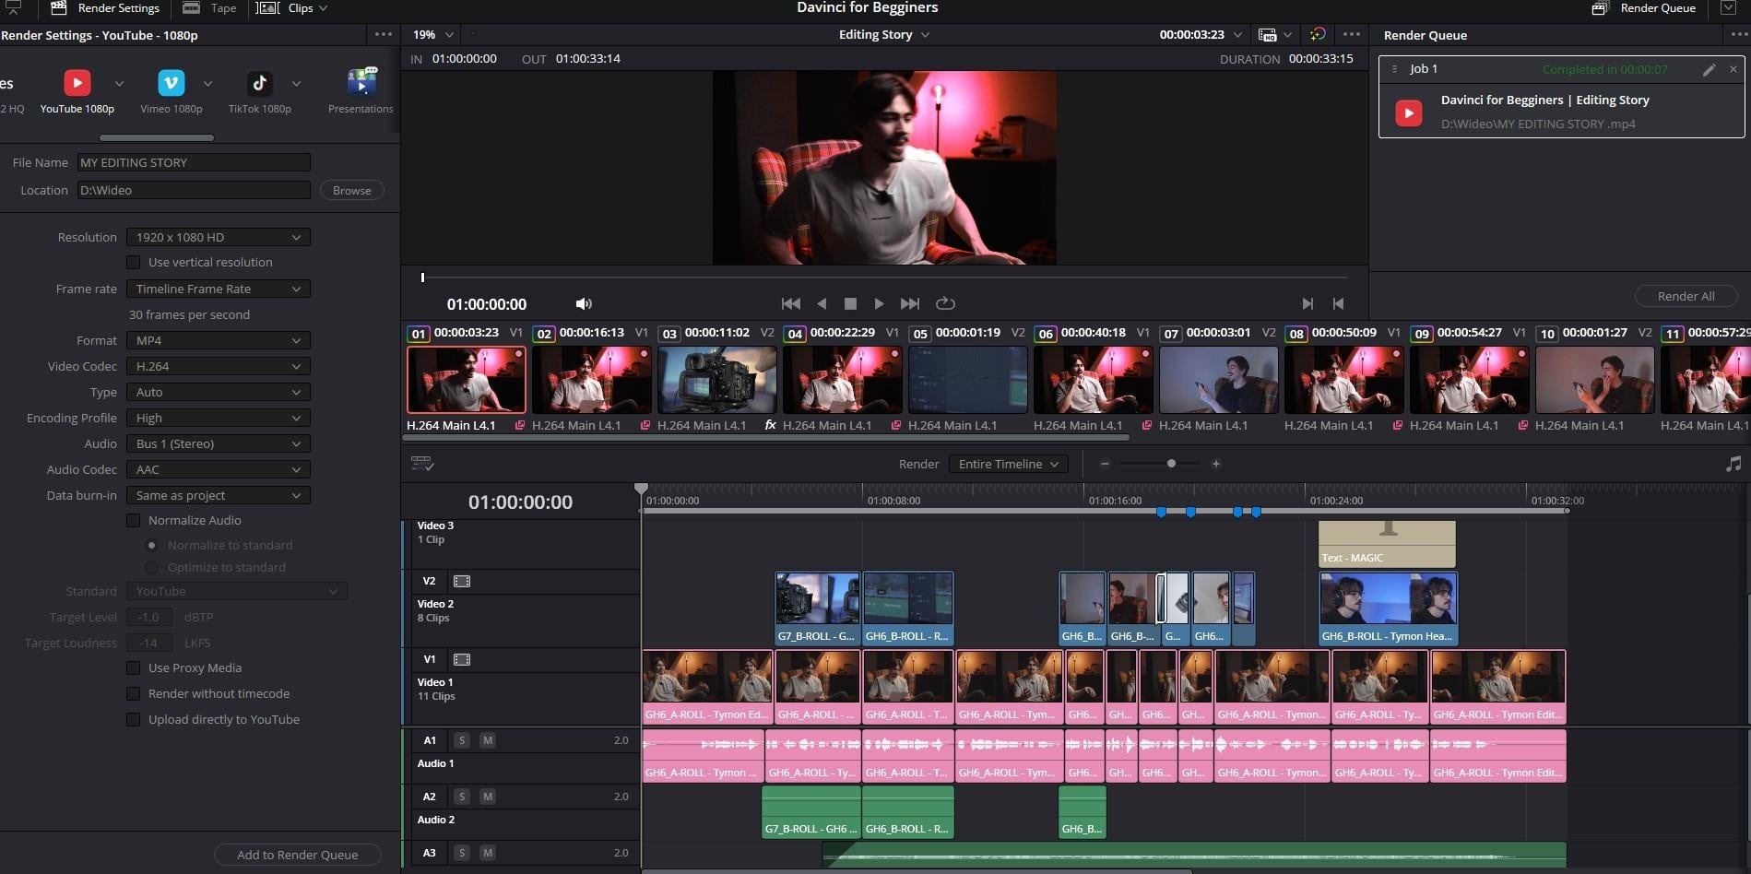Open the Type Auto dropdown
The height and width of the screenshot is (874, 1751).
218,392
